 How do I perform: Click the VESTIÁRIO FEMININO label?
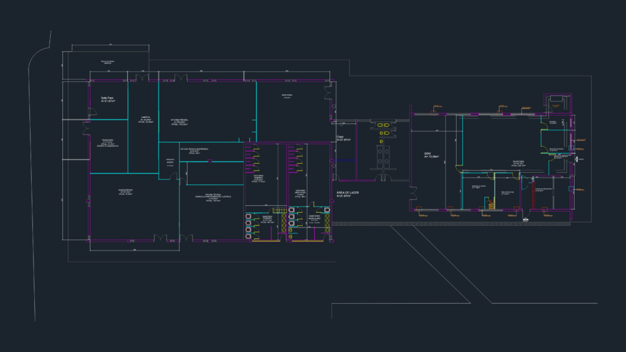pyautogui.click(x=259, y=178)
